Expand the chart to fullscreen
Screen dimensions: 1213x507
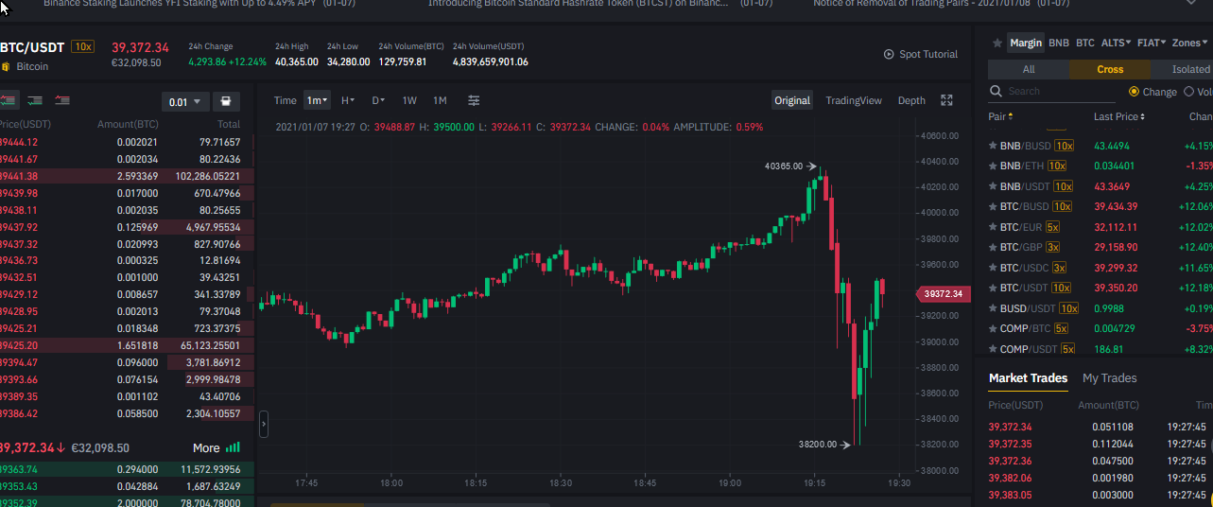coord(946,100)
